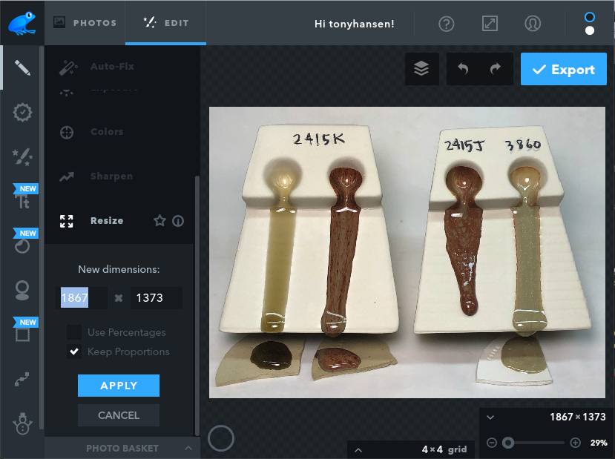The width and height of the screenshot is (615, 459).
Task: Zoom out with the minus icon
Action: click(491, 443)
